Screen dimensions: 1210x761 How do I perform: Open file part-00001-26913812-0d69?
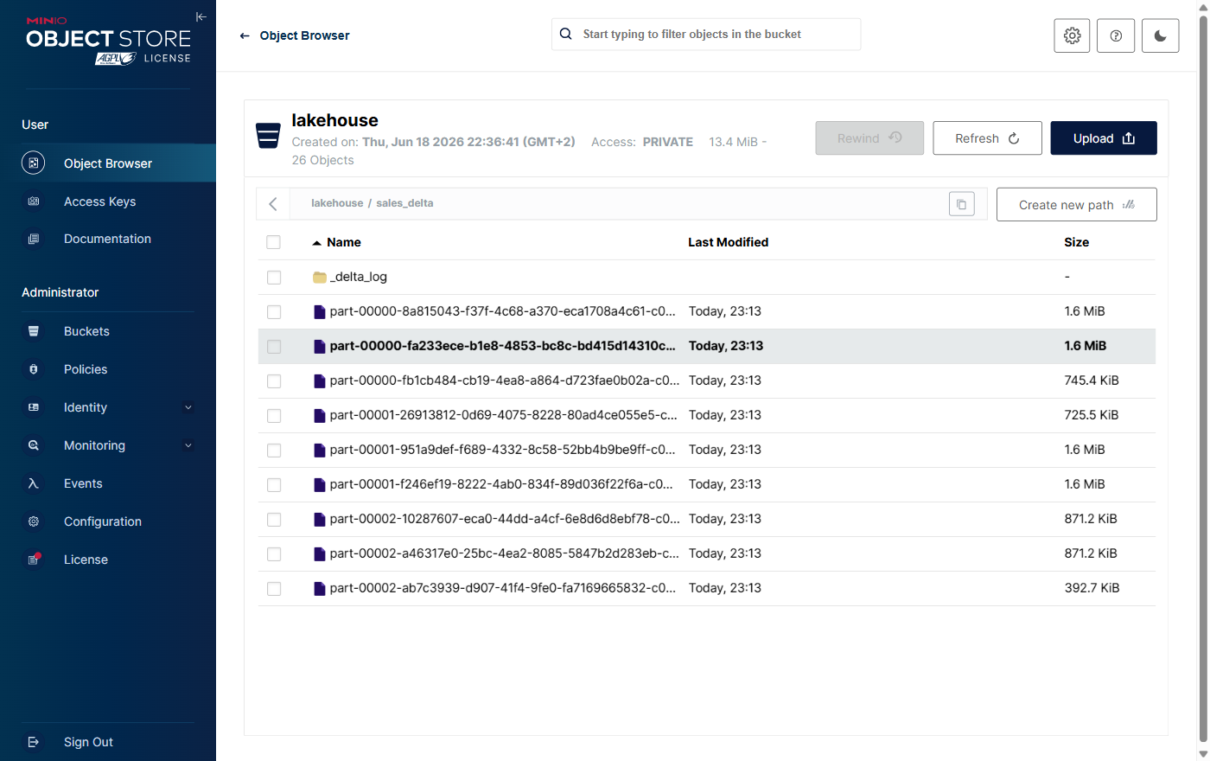(x=504, y=415)
